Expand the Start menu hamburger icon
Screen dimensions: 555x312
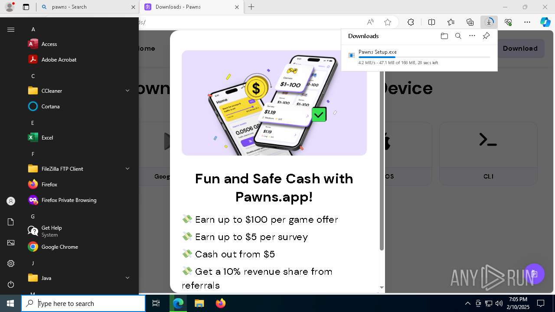pos(11,29)
